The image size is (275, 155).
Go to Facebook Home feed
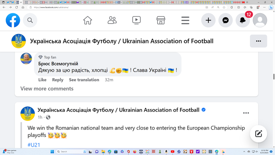87,20
